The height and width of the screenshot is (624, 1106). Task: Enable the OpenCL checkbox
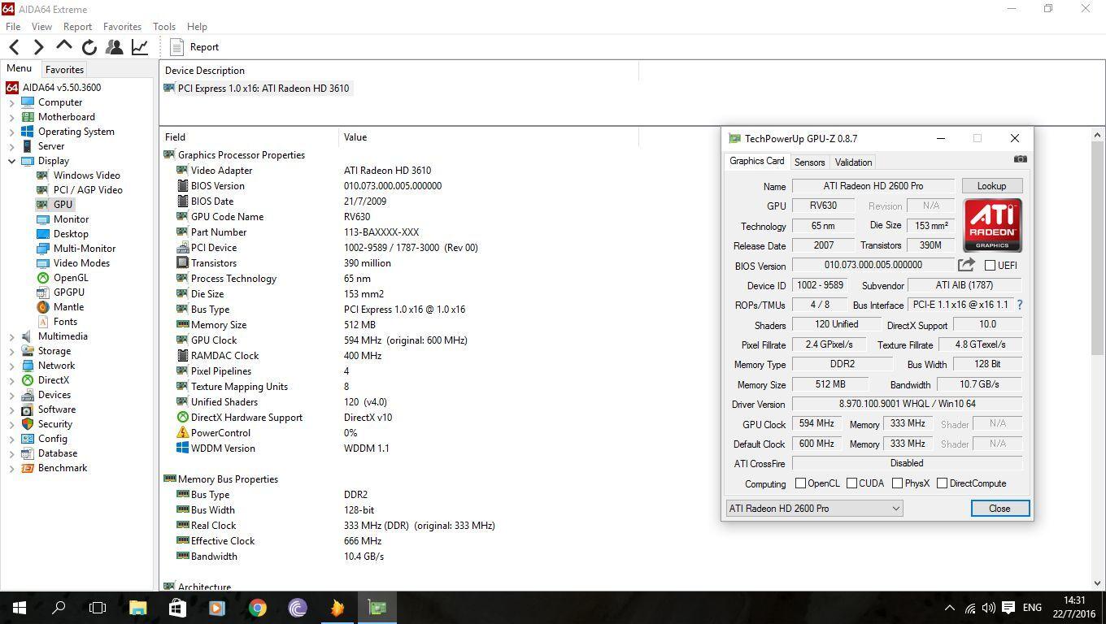point(800,483)
